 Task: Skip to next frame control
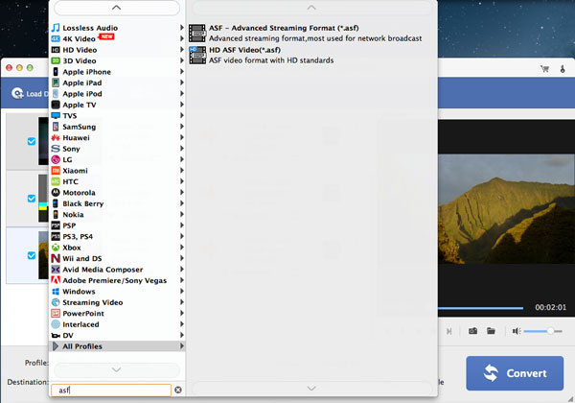point(448,331)
